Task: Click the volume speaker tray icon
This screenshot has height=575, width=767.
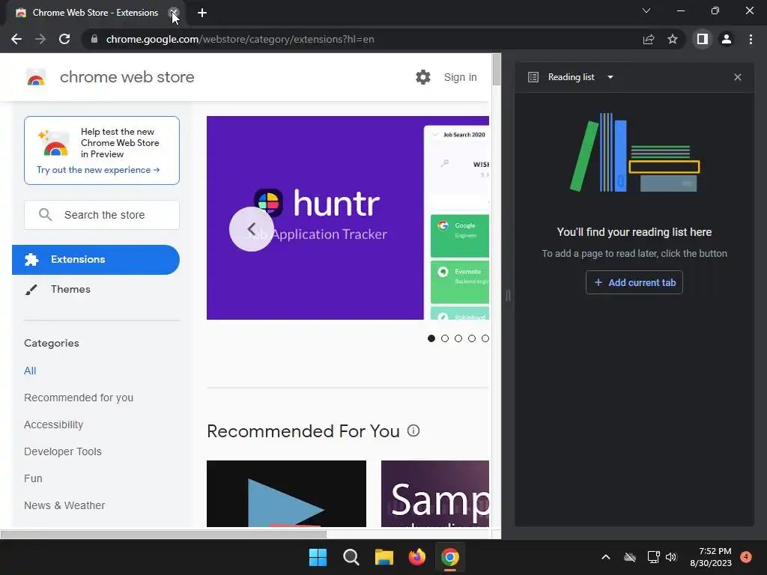Action: [x=671, y=557]
